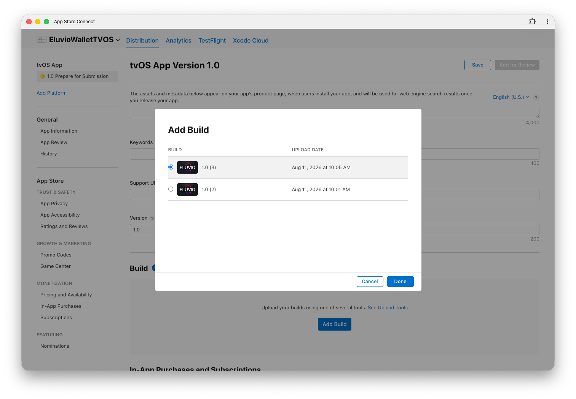
Task: Switch to the Xcode Cloud tab
Action: point(251,41)
